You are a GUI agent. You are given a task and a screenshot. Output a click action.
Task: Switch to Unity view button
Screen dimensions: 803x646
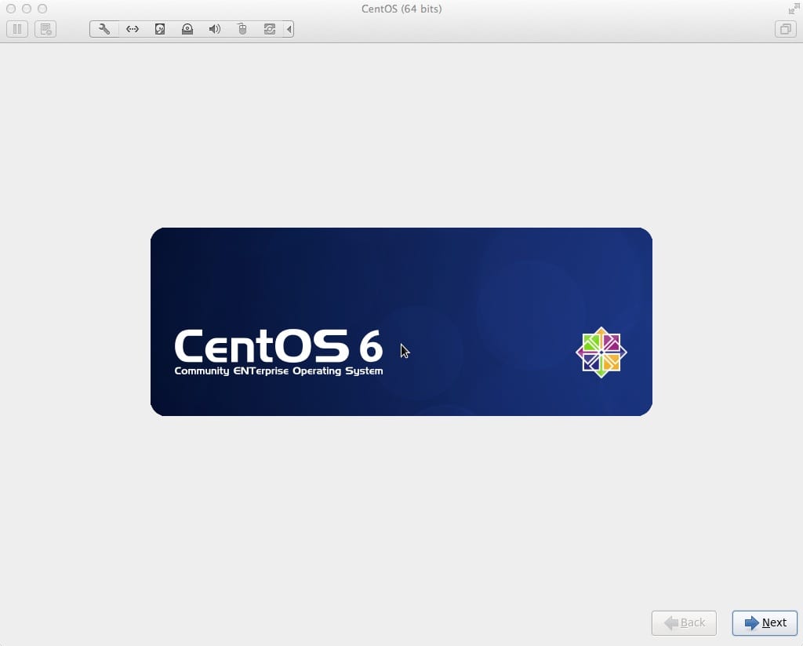click(784, 29)
